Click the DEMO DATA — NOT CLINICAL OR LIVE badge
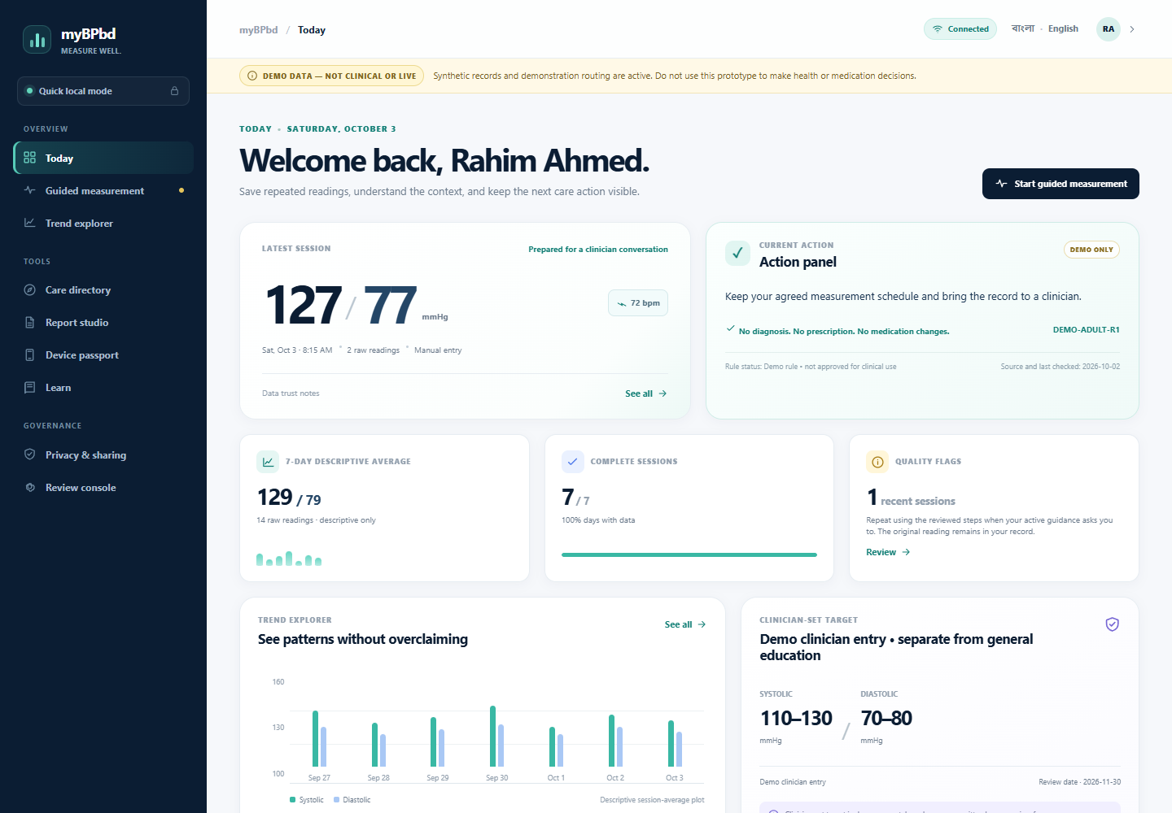The image size is (1172, 813). tap(331, 76)
